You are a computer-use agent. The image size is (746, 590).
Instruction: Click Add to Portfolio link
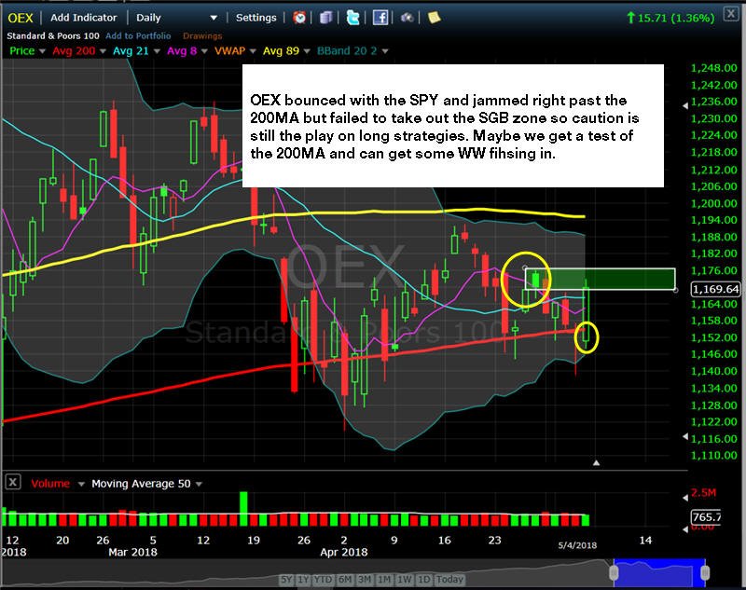click(138, 35)
